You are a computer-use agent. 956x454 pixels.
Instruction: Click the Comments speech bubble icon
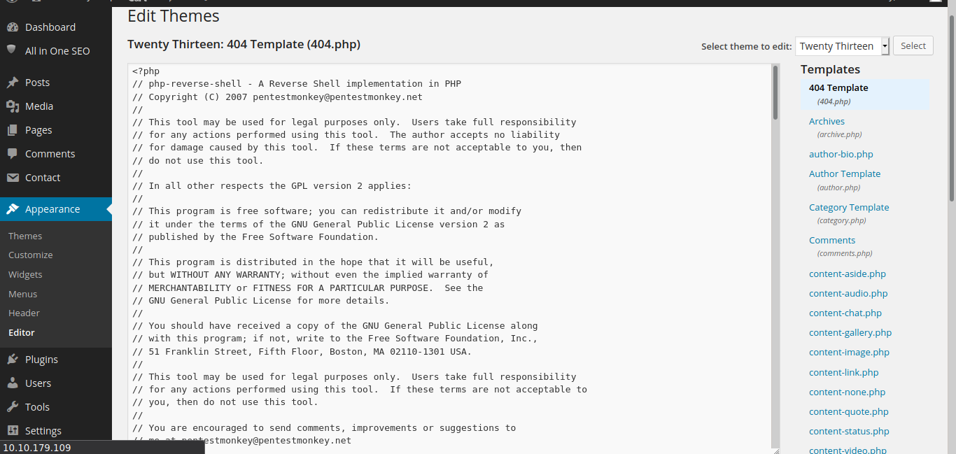(x=12, y=154)
